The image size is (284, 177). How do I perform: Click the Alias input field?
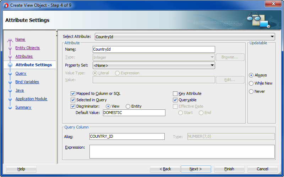(x=127, y=137)
